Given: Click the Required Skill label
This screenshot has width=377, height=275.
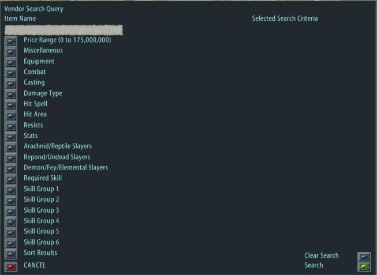Looking at the screenshot, I should (43, 178).
